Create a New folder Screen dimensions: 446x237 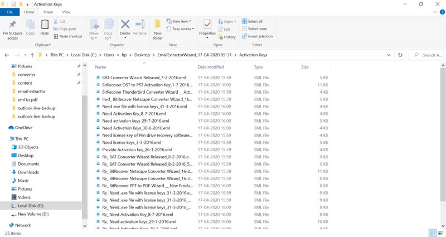[158, 30]
